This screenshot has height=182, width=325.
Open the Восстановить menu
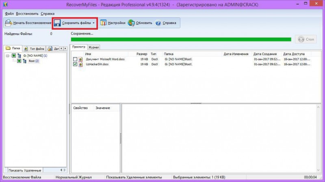tap(27, 14)
